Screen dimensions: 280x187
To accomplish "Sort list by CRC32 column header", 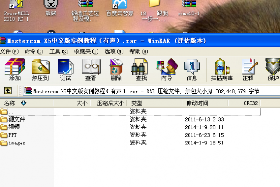I will tap(244, 103).
